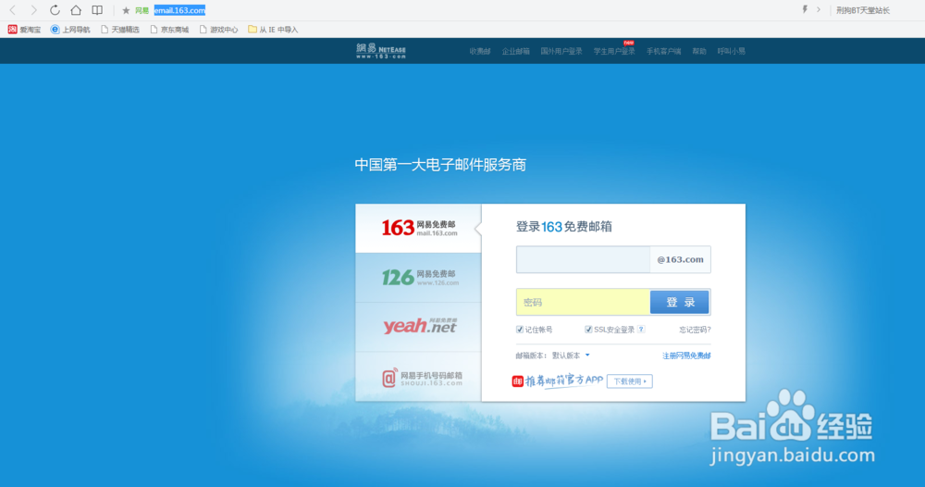Open the 上网导航 bookmark
This screenshot has width=925, height=487.
(70, 30)
